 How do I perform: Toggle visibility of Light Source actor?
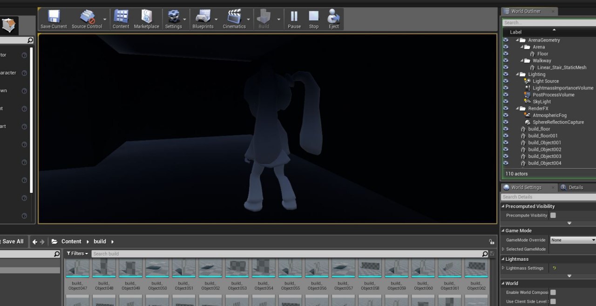[506, 81]
